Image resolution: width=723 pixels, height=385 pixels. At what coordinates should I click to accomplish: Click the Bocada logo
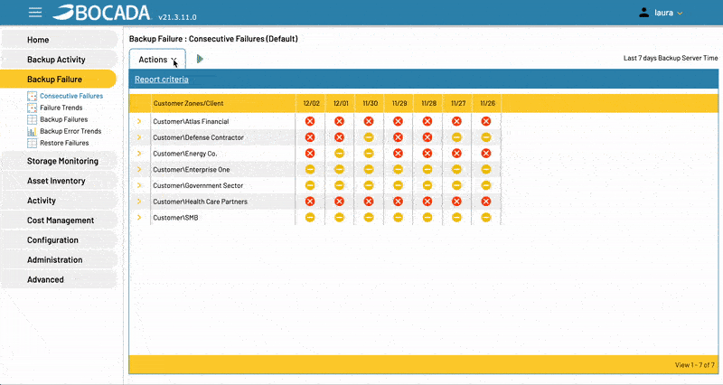click(x=101, y=13)
